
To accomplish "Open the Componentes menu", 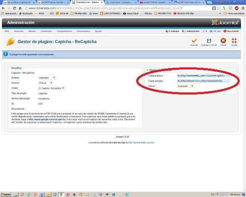I will pyautogui.click(x=64, y=31).
